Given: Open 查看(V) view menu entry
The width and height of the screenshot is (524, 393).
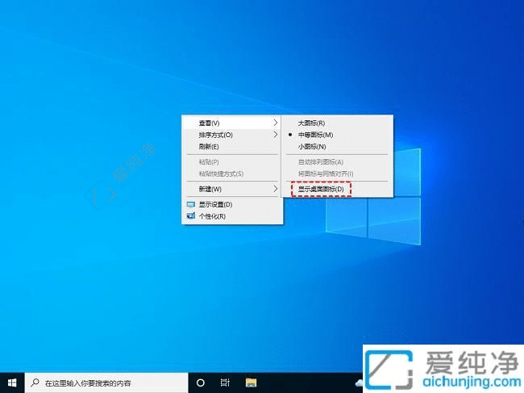Looking at the screenshot, I should (232, 123).
